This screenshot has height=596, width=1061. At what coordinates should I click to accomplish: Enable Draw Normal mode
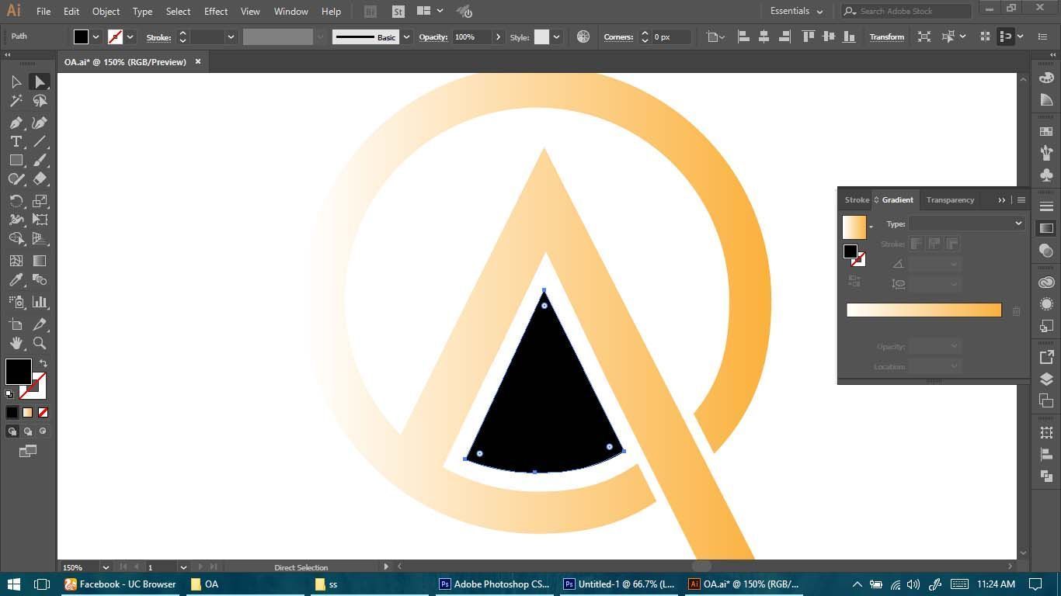click(x=12, y=431)
